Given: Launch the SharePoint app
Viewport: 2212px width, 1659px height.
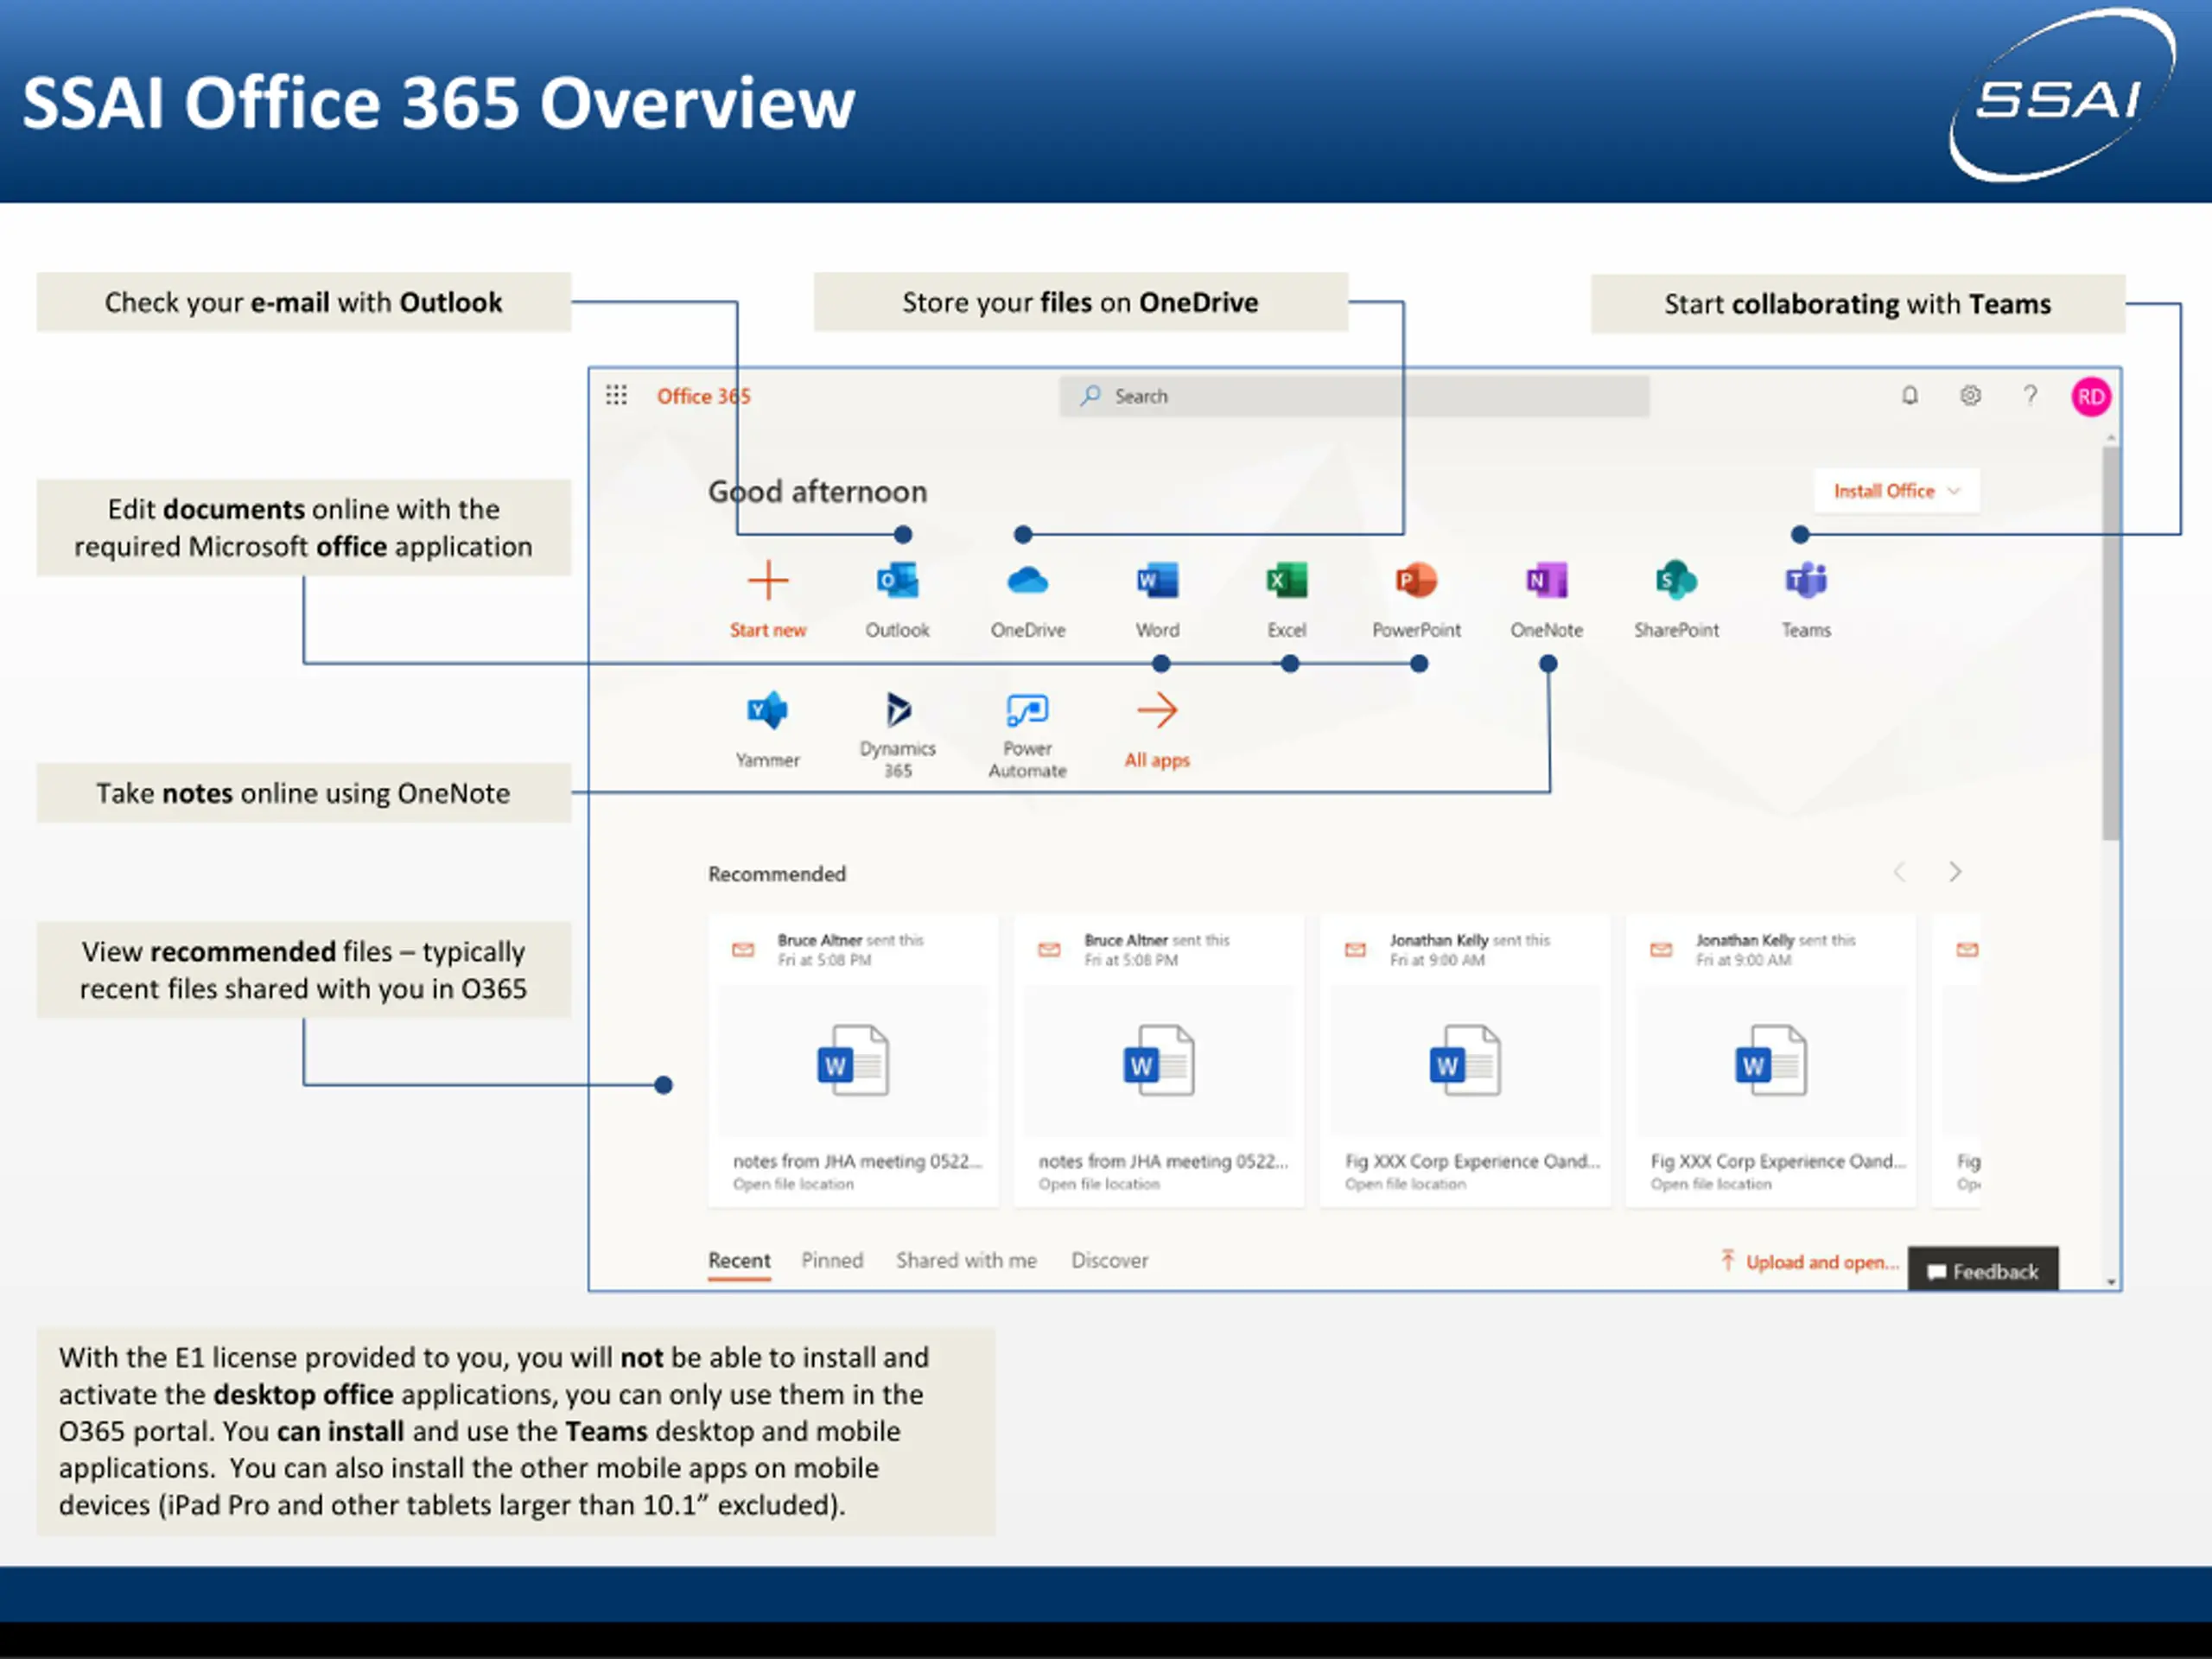Looking at the screenshot, I should click(x=1676, y=598).
